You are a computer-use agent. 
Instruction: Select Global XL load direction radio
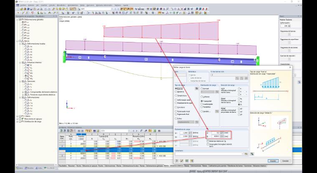pyautogui.click(x=239, y=99)
